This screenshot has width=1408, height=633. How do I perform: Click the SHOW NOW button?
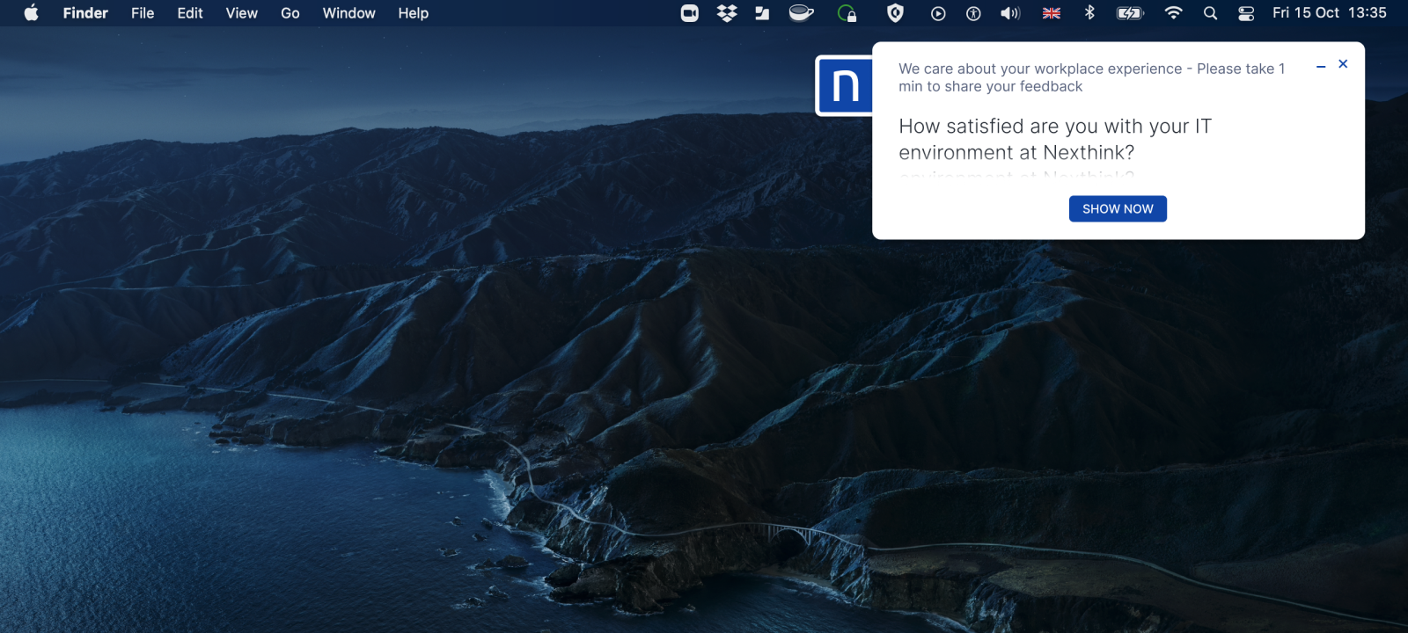coord(1117,208)
